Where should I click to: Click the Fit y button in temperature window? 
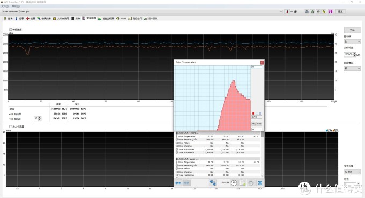pyautogui.click(x=254, y=124)
